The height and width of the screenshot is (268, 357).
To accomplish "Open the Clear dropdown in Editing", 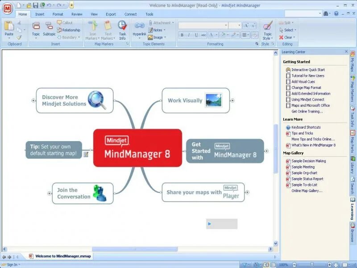I will [294, 38].
